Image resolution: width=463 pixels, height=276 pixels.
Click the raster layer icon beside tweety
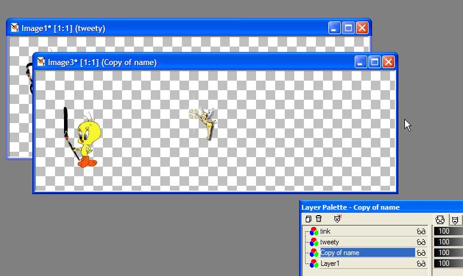(x=314, y=242)
